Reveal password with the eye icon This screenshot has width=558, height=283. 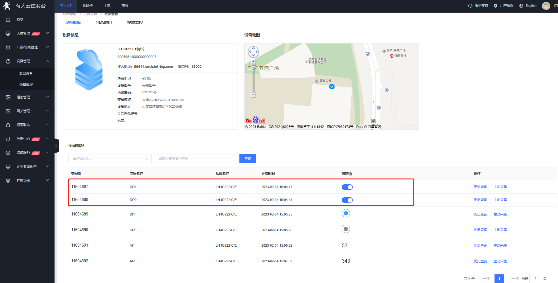[x=155, y=92]
